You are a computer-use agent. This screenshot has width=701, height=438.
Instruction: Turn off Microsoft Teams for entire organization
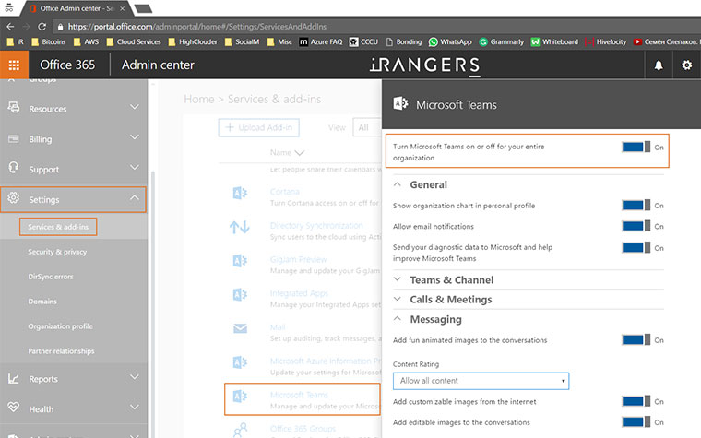(636, 147)
